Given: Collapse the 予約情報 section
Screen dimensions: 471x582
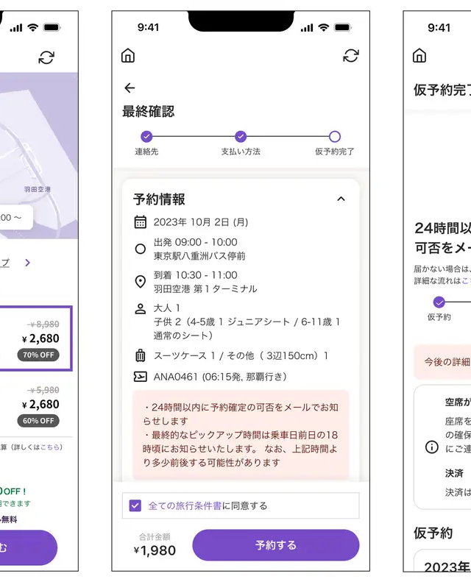Looking at the screenshot, I should 340,199.
